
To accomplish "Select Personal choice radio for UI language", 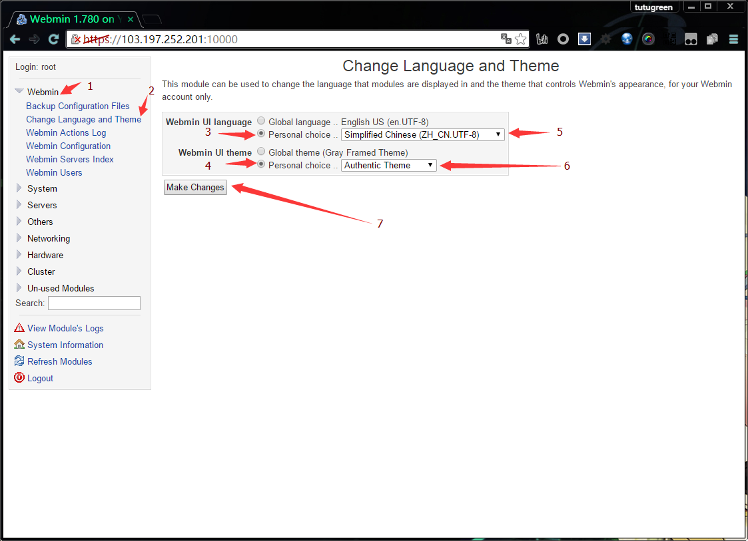I will point(261,134).
